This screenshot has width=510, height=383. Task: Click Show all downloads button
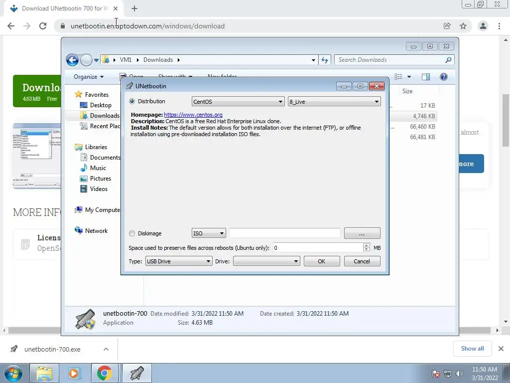coord(472,349)
